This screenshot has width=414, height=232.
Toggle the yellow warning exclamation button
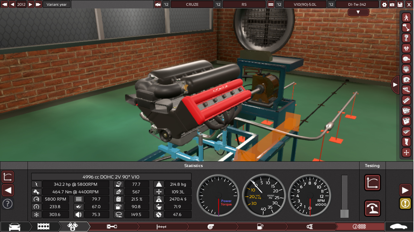[x=405, y=203]
